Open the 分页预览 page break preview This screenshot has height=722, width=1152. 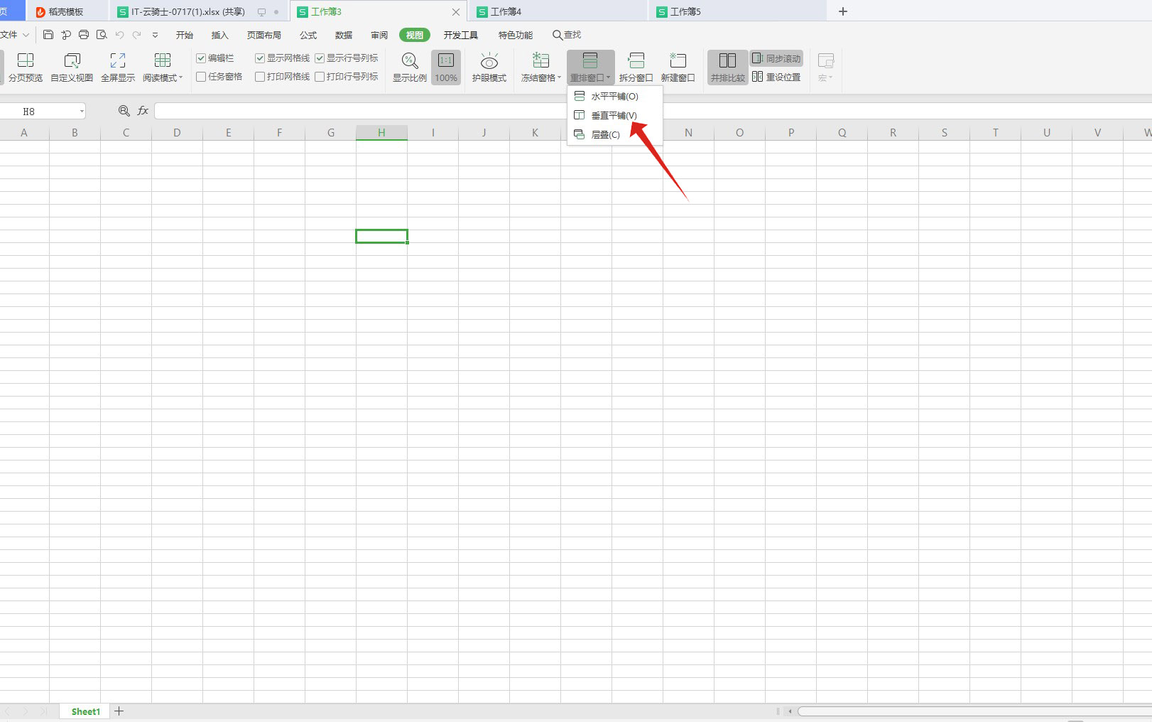[x=25, y=68]
